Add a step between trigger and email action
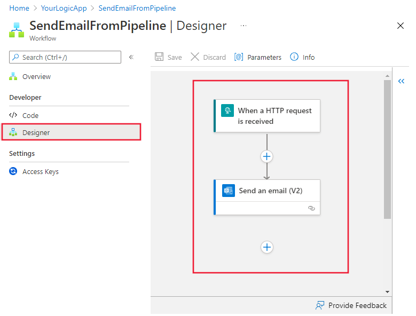416x316 pixels. point(267,156)
